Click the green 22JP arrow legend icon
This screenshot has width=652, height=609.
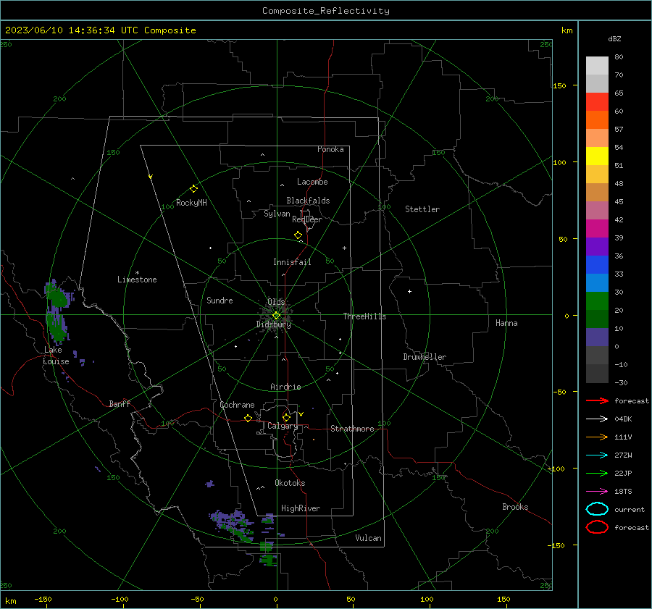tap(597, 473)
